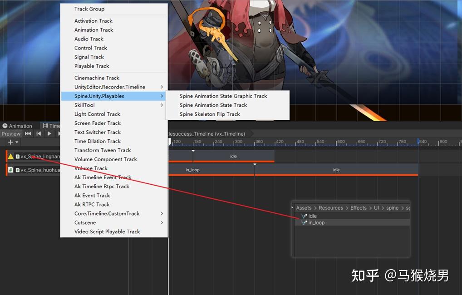Click the 300 mark on timeline ruler
Viewport: 462px width, 295px height.
pos(238,142)
